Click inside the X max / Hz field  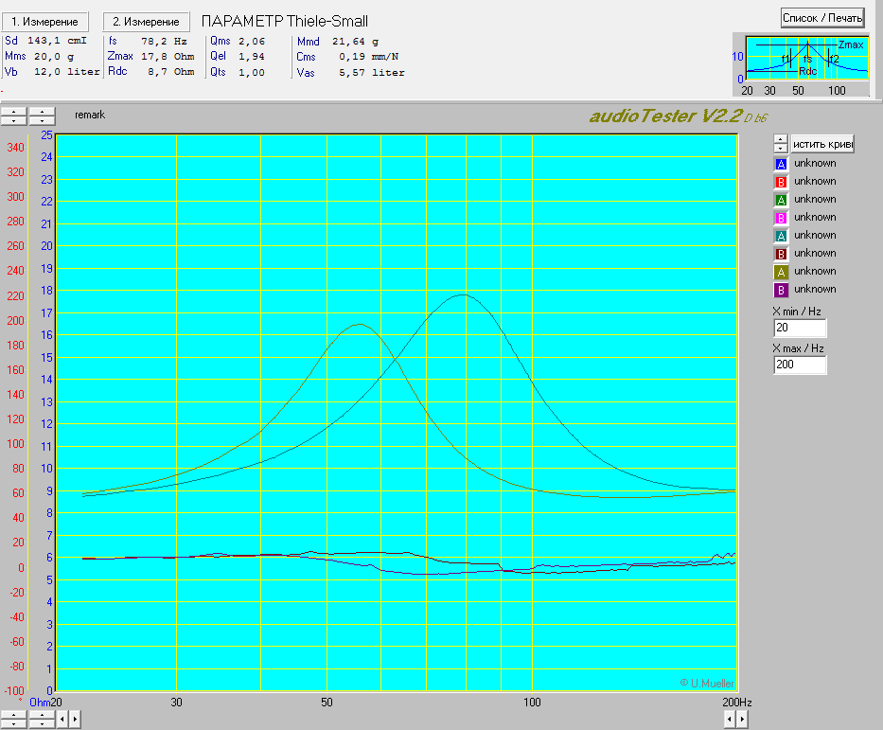point(799,365)
